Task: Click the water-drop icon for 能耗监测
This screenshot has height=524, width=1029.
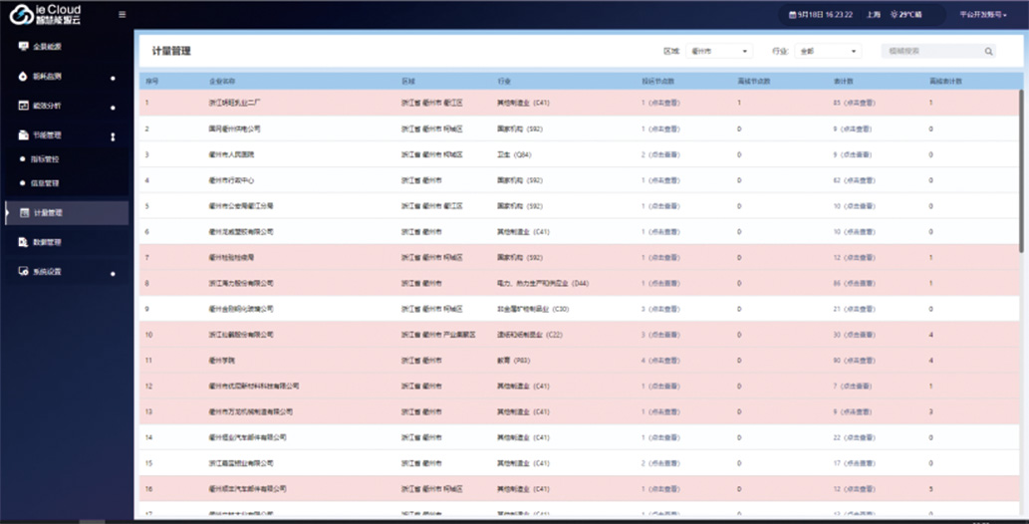Action: pos(24,76)
